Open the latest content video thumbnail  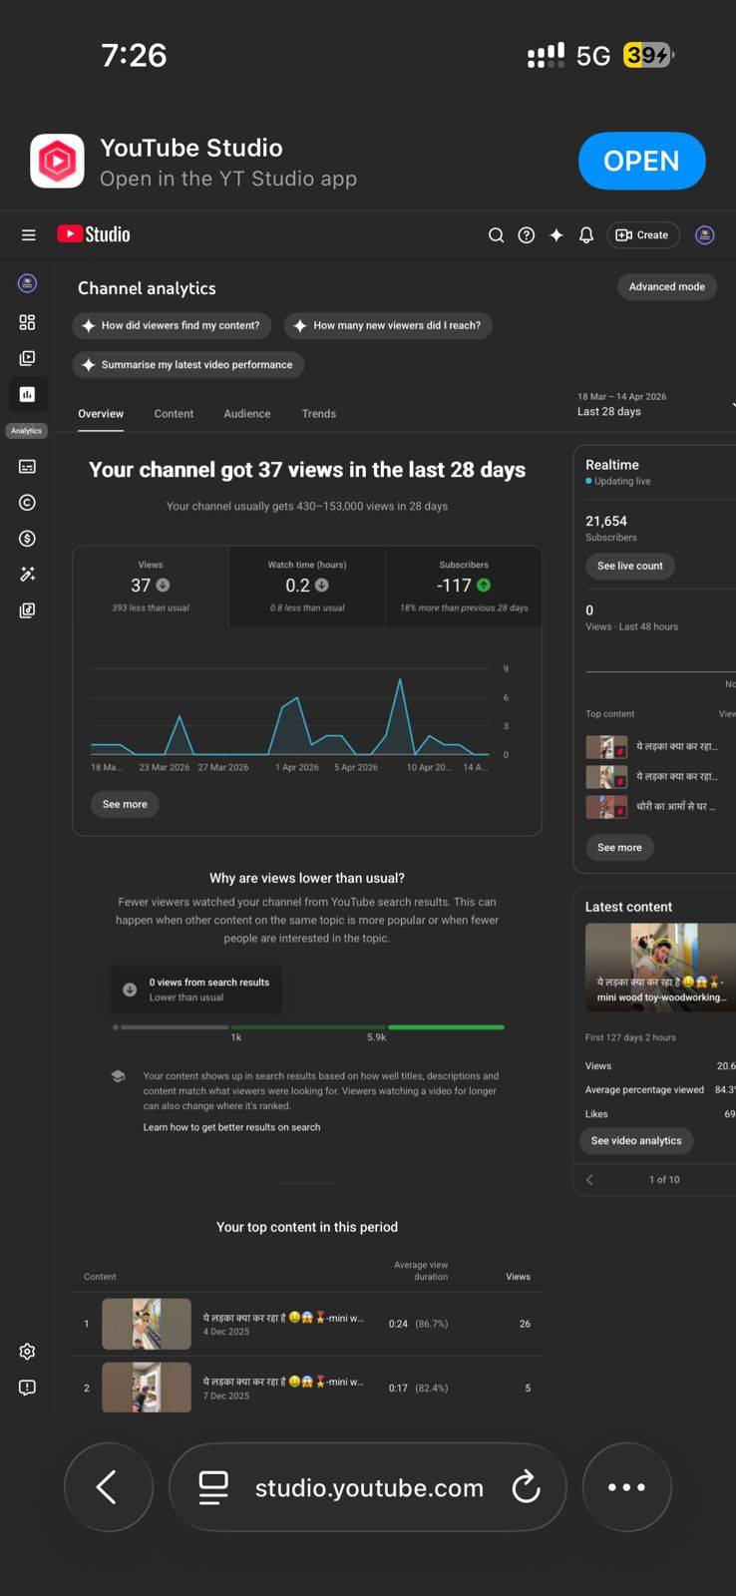[x=659, y=967]
